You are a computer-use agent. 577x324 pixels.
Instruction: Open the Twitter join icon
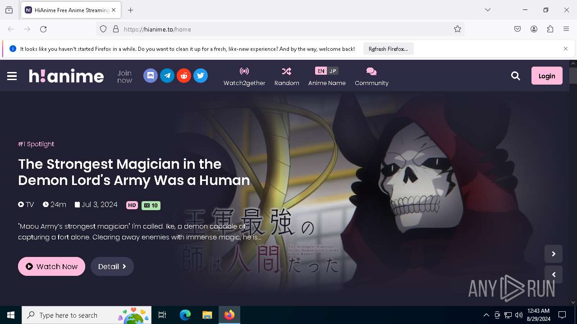[x=201, y=76]
